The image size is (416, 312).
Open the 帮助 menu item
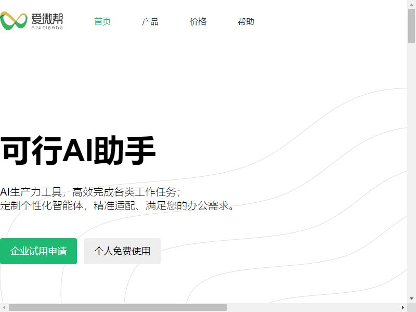tap(245, 21)
